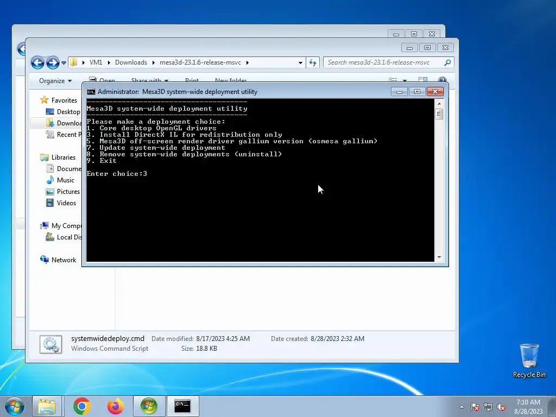
Task: Open the Explorer help icon
Action: (442, 80)
